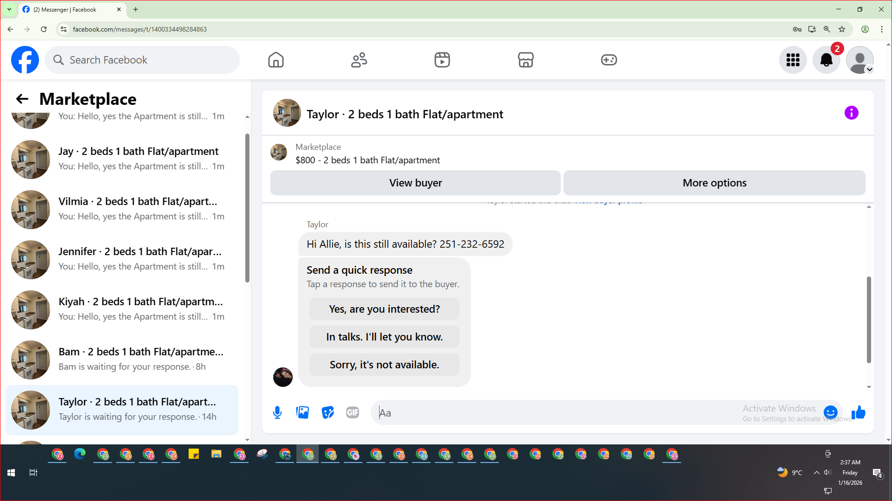
Task: Open the sticker picker icon
Action: point(328,412)
